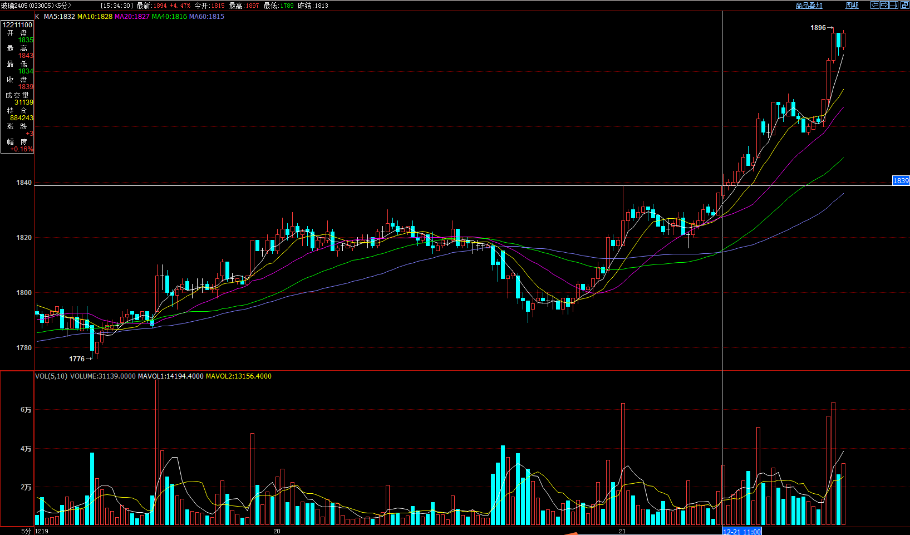Click the 今开:1815 quote in header

209,6
